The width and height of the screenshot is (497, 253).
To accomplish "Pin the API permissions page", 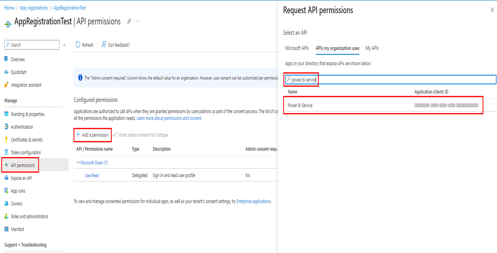I will [129, 22].
